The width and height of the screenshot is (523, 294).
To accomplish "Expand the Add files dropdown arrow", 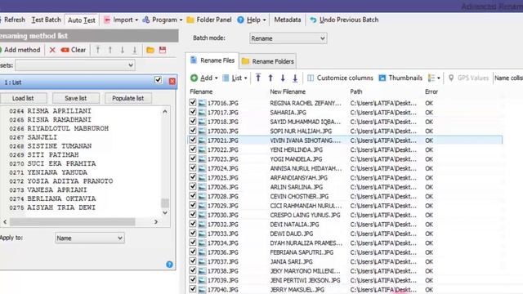I will click(216, 78).
